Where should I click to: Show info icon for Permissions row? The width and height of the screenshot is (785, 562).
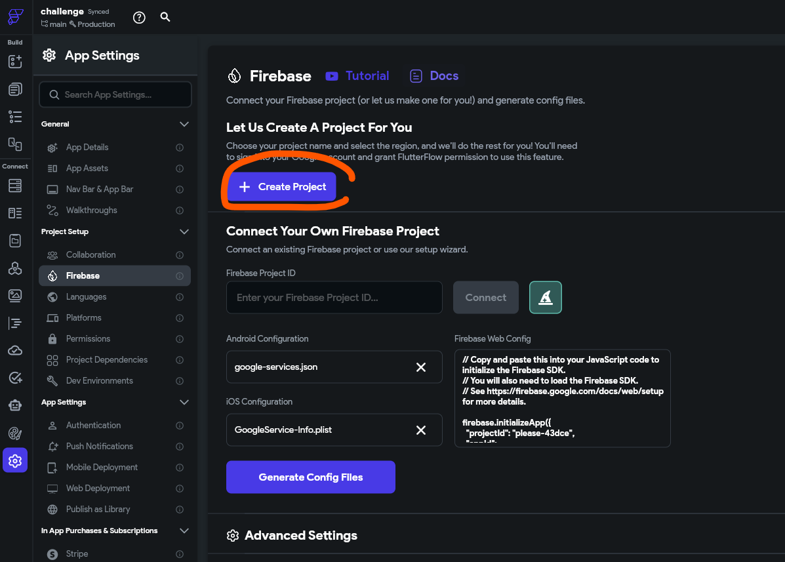(180, 339)
